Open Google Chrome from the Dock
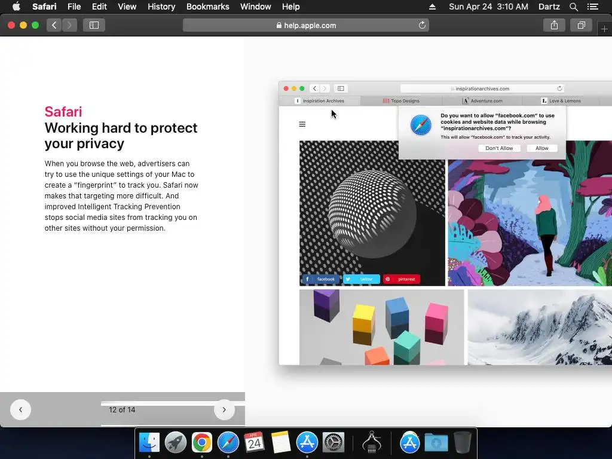The image size is (612, 459). coord(202,443)
